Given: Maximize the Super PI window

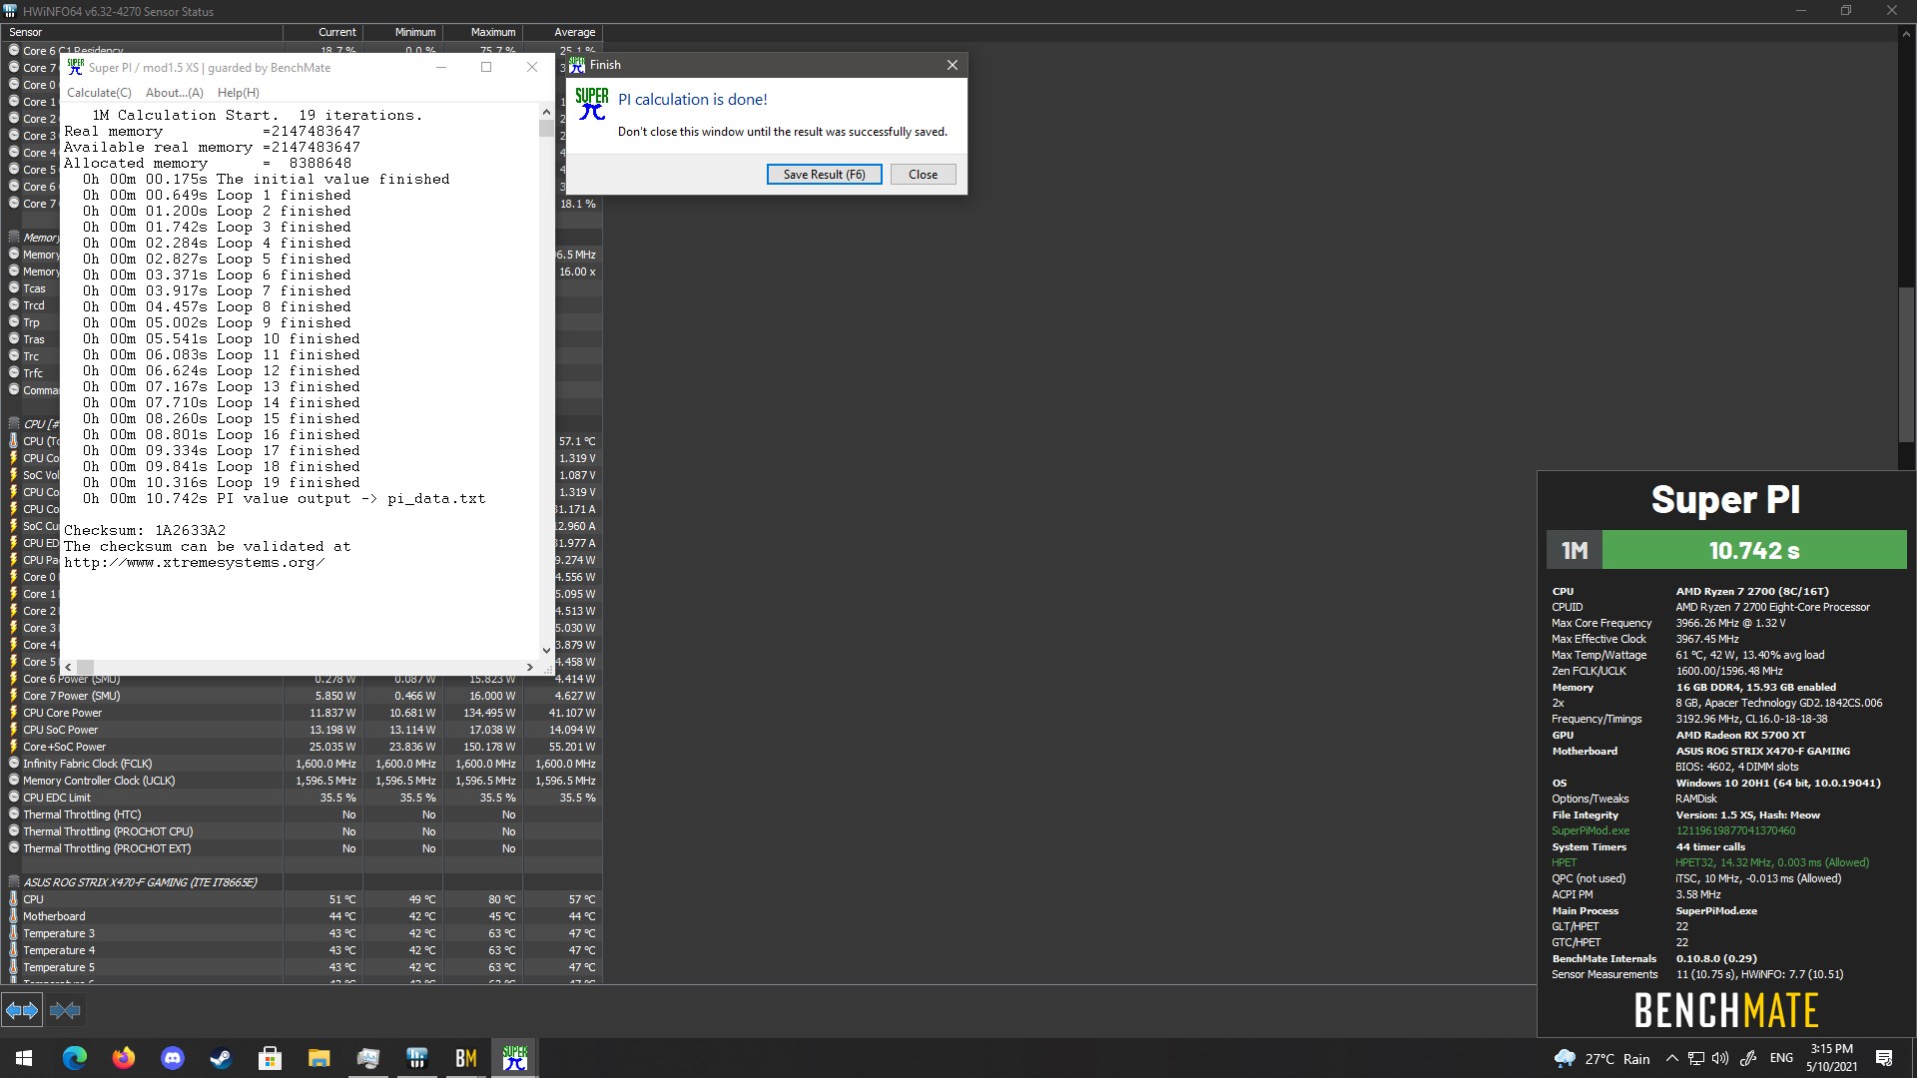Looking at the screenshot, I should pos(486,67).
